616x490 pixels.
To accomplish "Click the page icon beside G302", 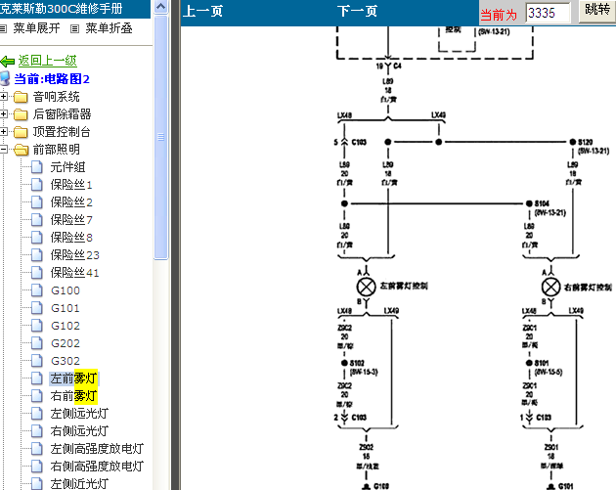I will point(36,361).
